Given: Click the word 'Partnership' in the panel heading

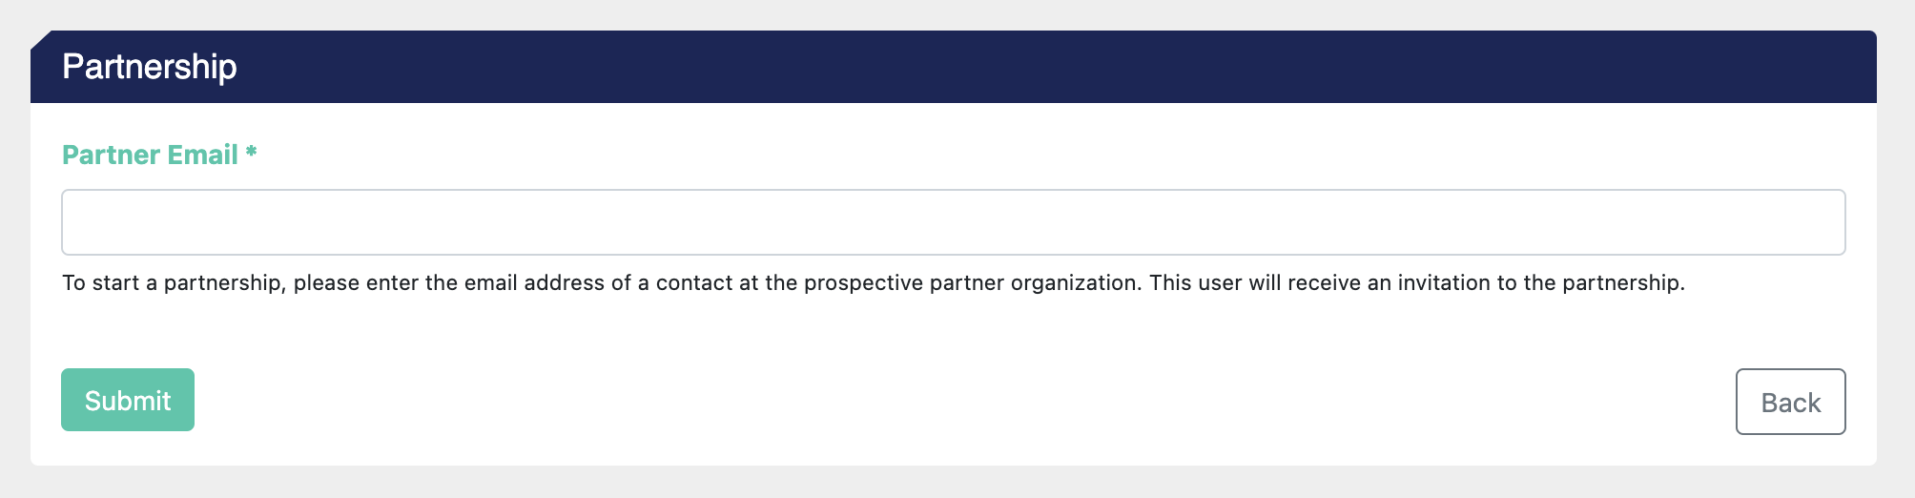Looking at the screenshot, I should point(150,67).
